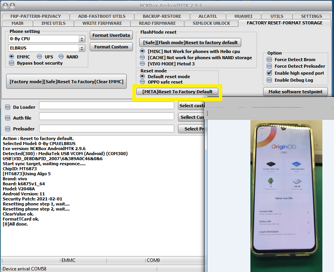Screen dimensions: 334x272
Task: Click Select Preloader button
Action: coord(192,129)
